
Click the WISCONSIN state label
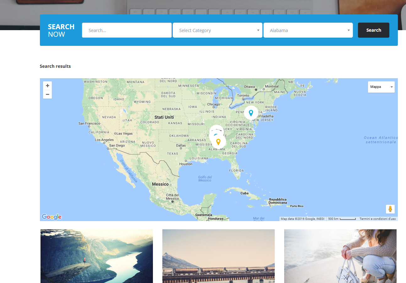(207, 93)
